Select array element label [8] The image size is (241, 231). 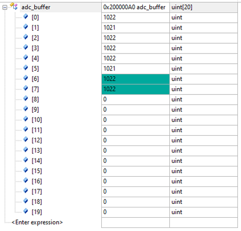click(x=35, y=100)
